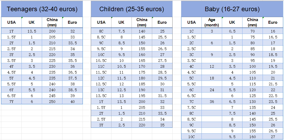Select the Baby (16-27 euros) title cell

[x=232, y=9]
